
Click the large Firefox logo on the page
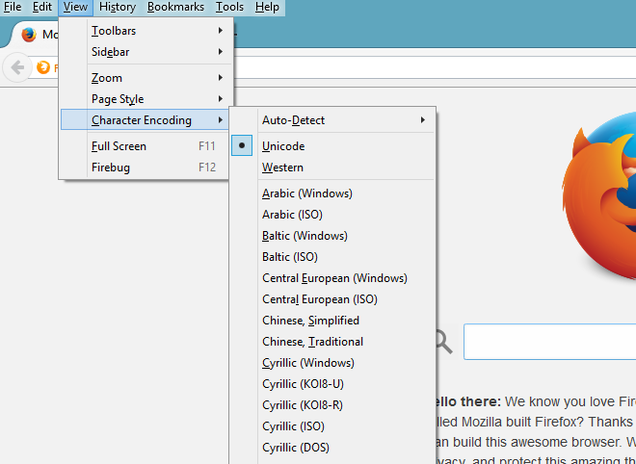598,196
